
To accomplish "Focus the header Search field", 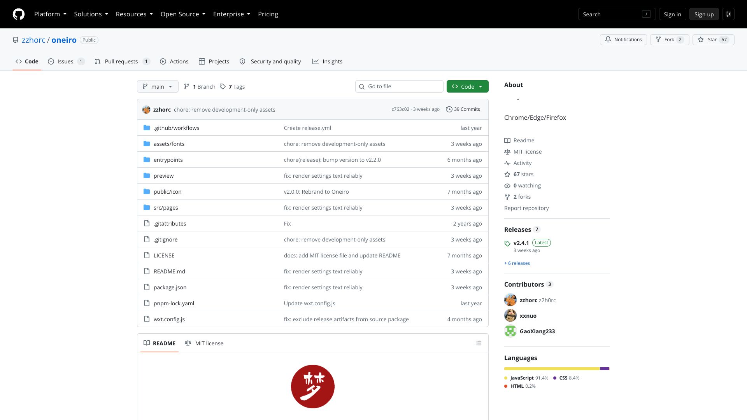I will 617,14.
